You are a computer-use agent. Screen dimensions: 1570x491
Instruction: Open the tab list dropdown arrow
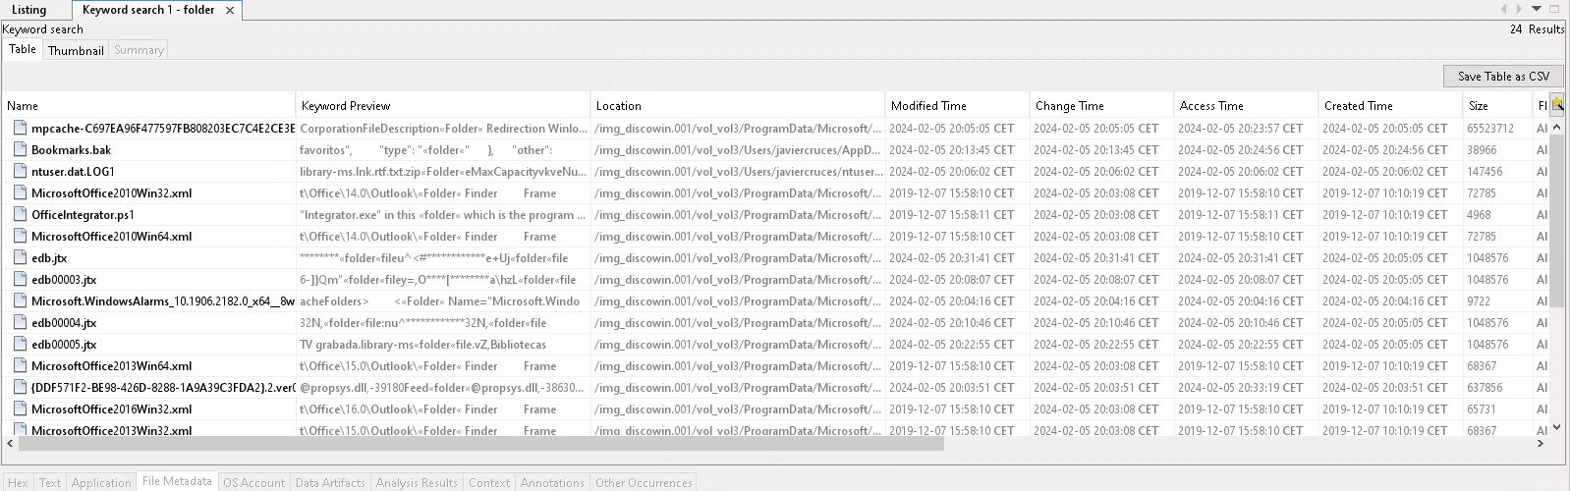(x=1537, y=9)
